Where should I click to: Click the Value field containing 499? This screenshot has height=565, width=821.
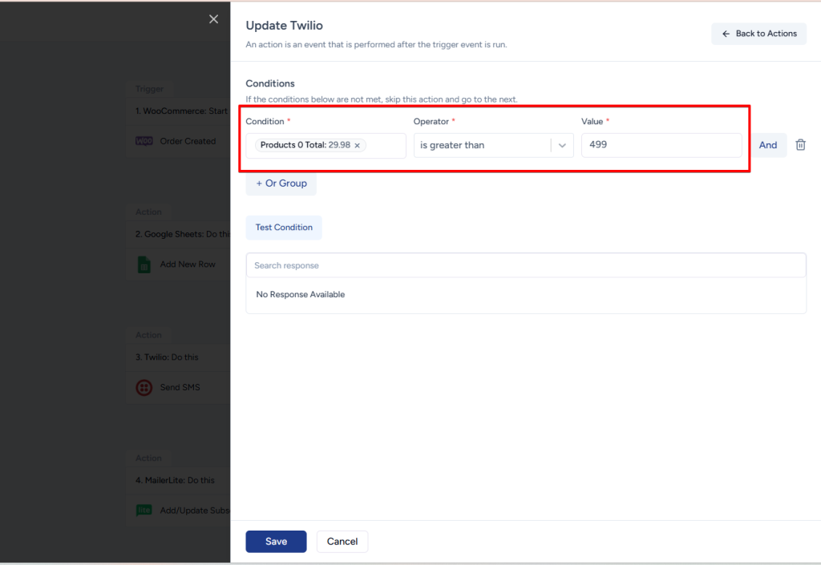tap(661, 146)
